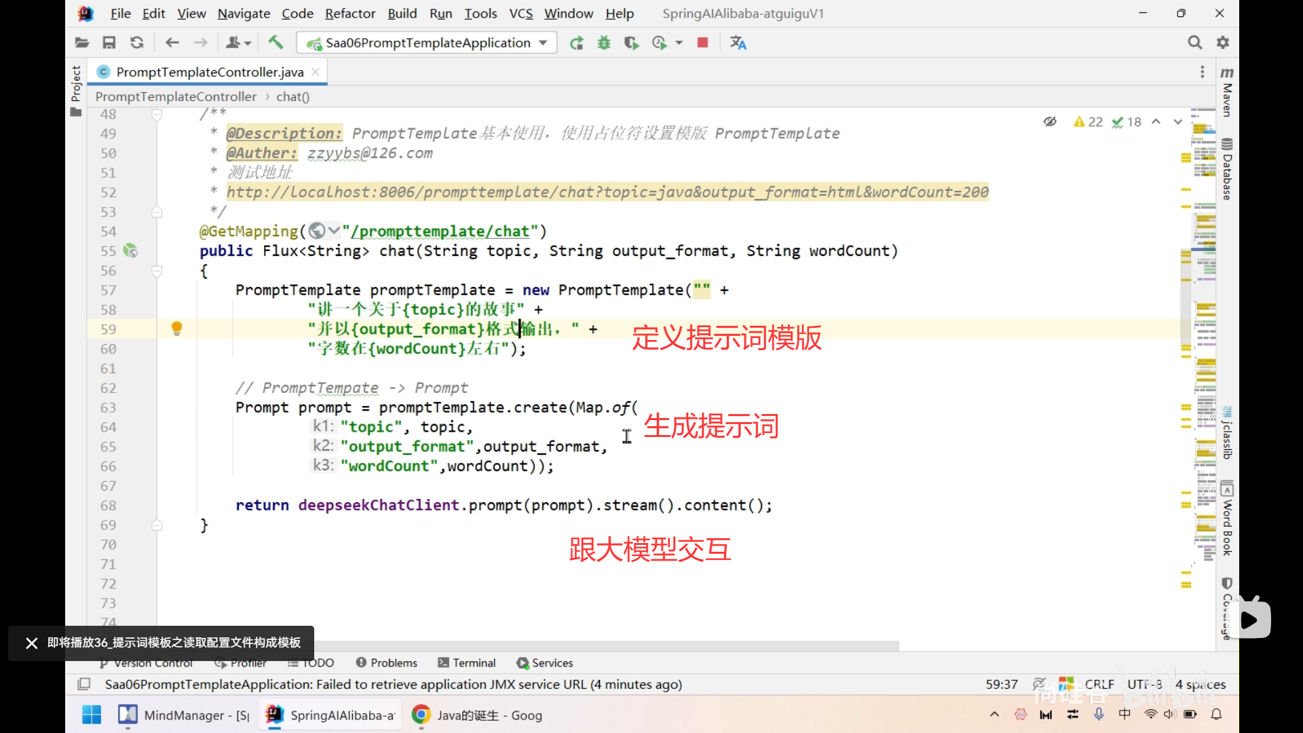This screenshot has width=1303, height=733.
Task: Toggle the inspections eye icon in the editor
Action: [1050, 121]
